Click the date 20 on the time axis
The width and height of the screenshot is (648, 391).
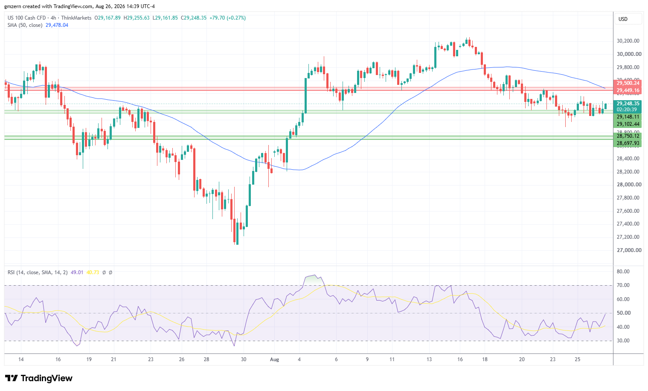pos(522,359)
